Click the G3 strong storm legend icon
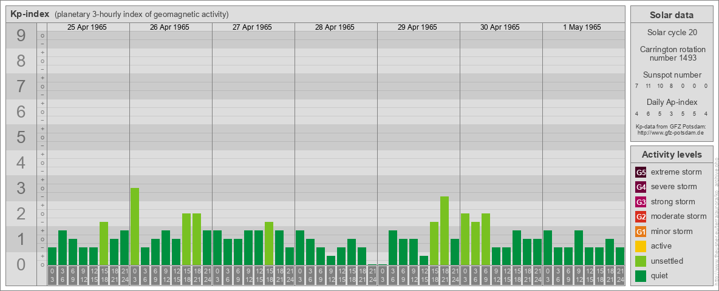The width and height of the screenshot is (719, 291). 641,202
